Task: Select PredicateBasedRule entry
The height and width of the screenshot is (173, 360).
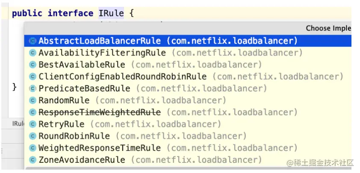Action: pyautogui.click(x=188, y=88)
